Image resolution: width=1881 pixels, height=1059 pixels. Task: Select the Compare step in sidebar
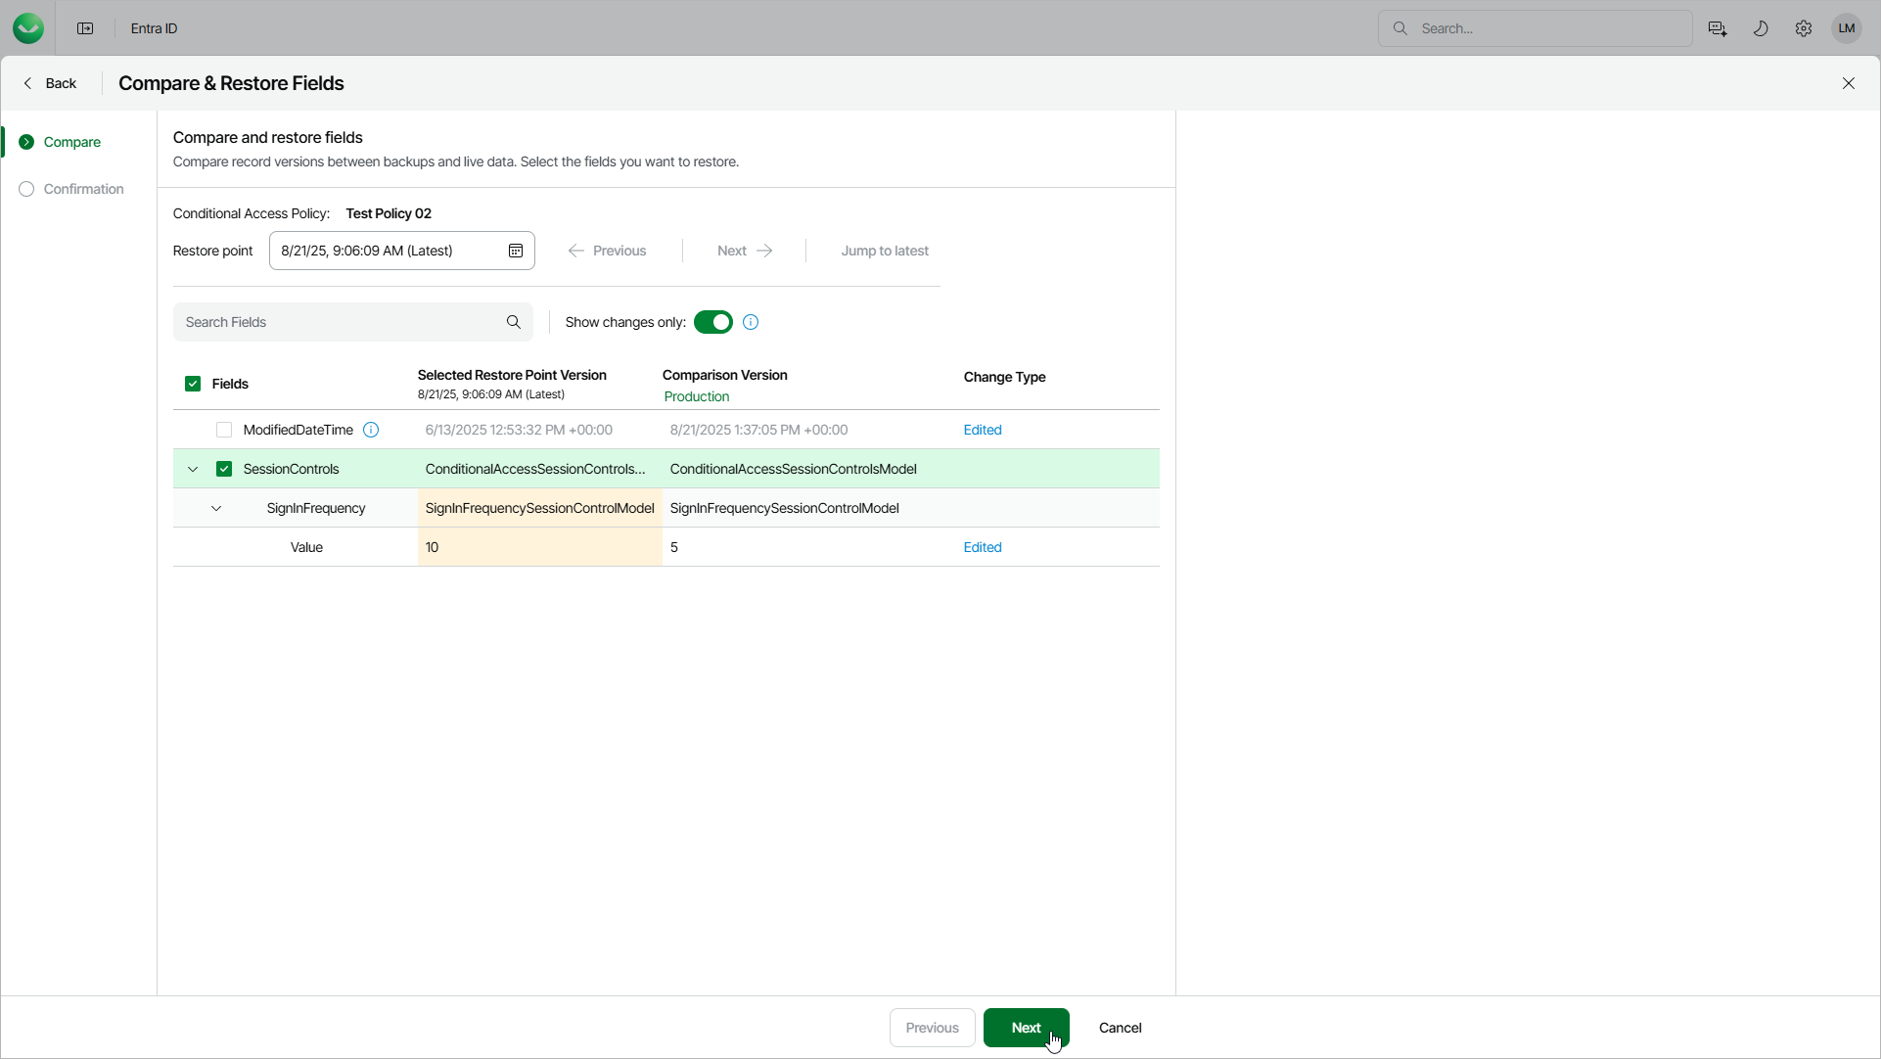point(71,142)
